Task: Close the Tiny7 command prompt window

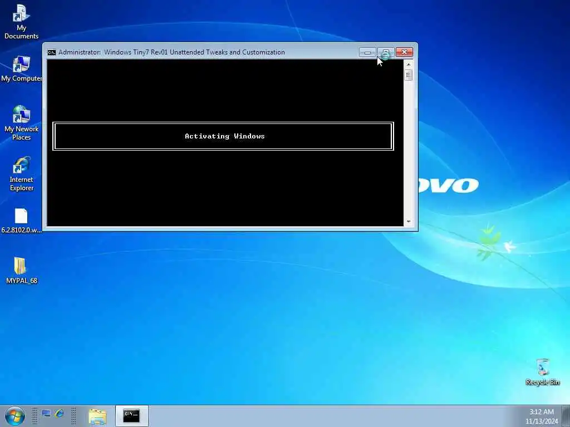Action: 404,52
